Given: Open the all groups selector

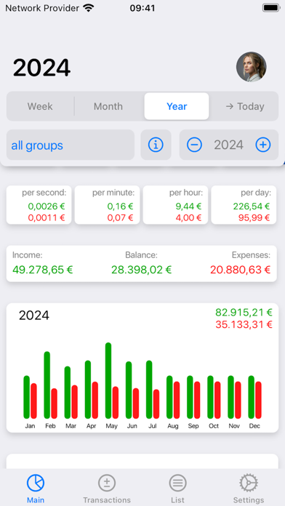Looking at the screenshot, I should [71, 145].
